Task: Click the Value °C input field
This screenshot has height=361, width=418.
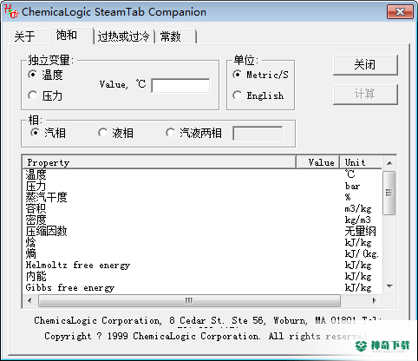Action: 180,86
